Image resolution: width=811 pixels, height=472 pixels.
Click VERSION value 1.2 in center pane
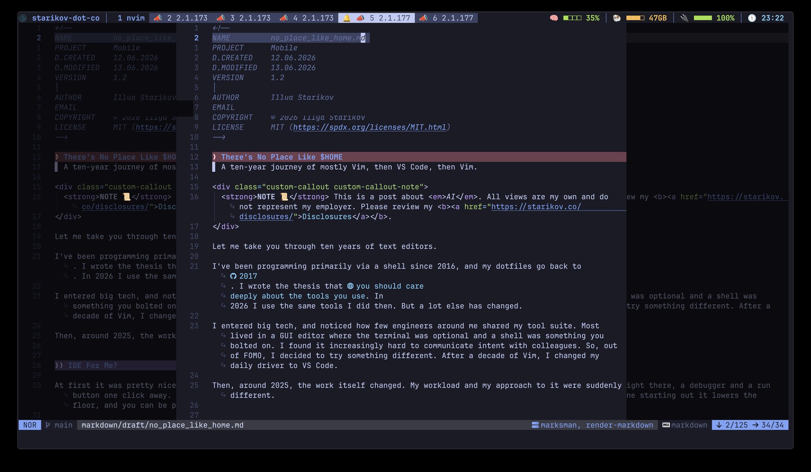[277, 78]
